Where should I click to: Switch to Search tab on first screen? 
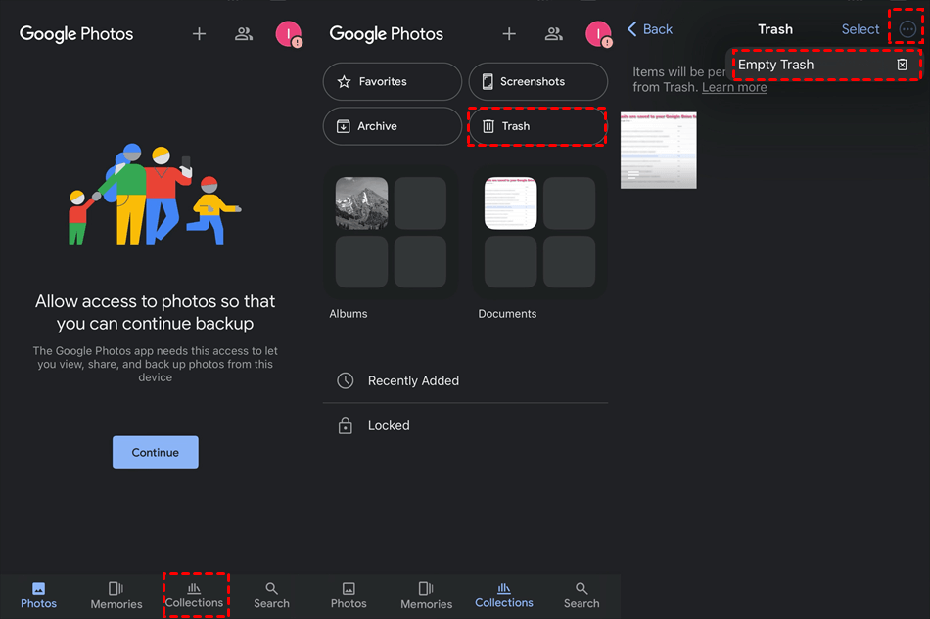[x=271, y=596]
